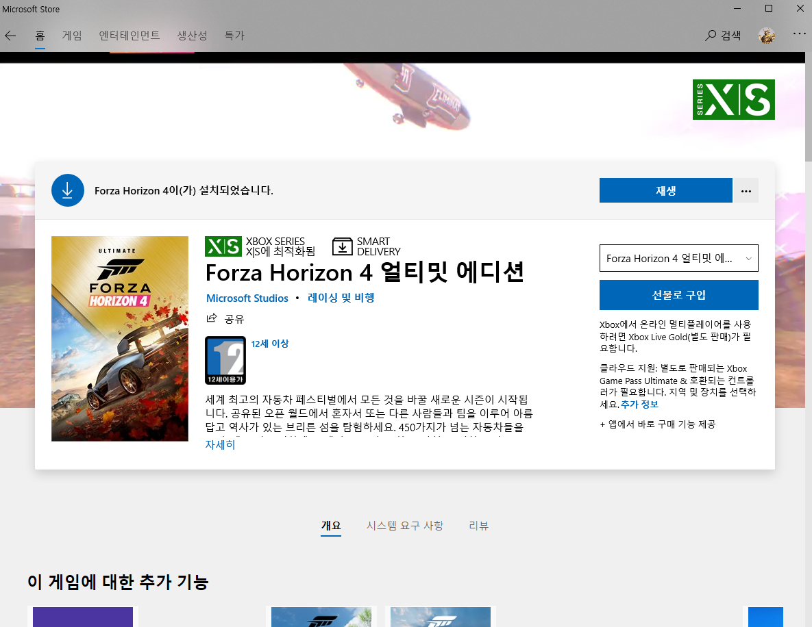
Task: Switch to the 게임 tab
Action: (x=72, y=35)
